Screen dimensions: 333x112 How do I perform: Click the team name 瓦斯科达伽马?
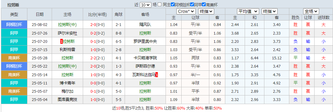pyautogui.click(x=144, y=75)
